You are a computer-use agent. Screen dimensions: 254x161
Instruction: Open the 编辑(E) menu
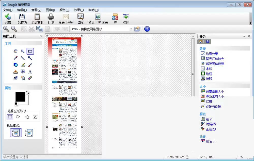click(22, 10)
